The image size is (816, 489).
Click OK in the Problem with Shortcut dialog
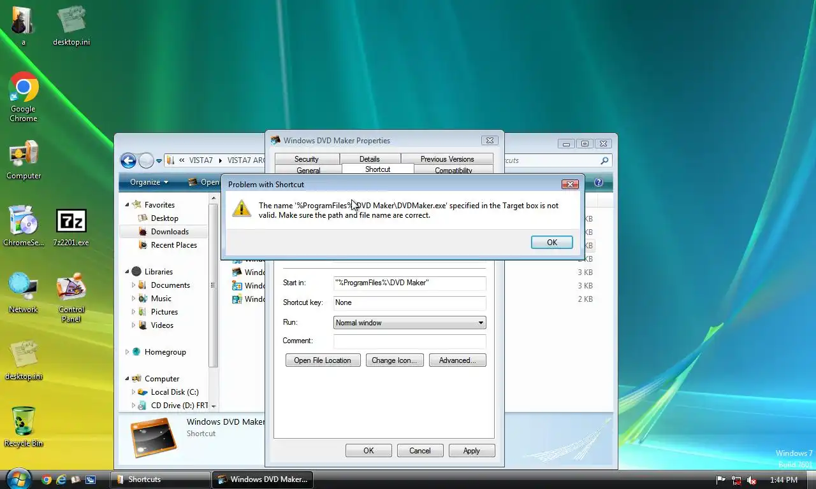552,243
